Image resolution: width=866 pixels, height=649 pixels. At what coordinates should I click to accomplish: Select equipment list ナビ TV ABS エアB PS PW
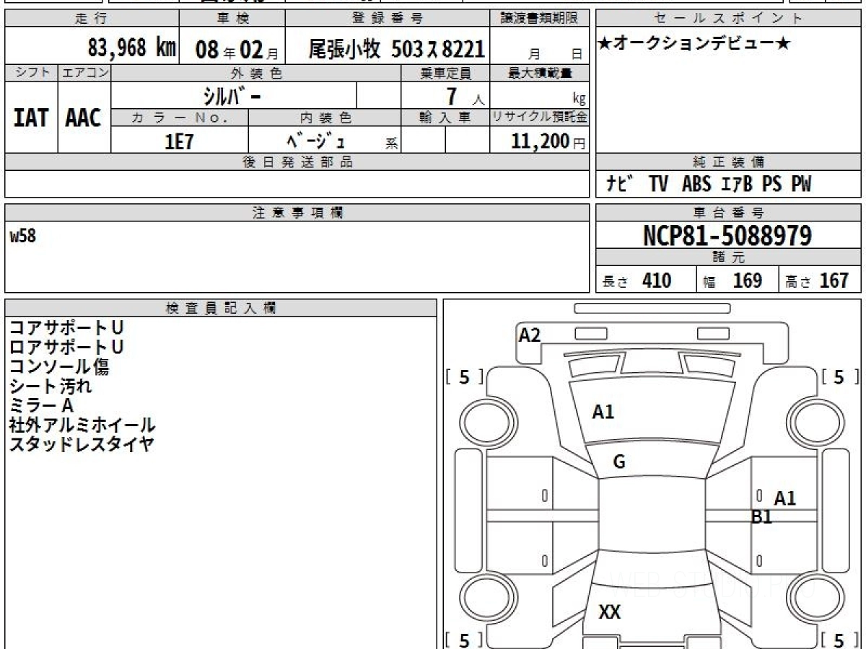708,185
